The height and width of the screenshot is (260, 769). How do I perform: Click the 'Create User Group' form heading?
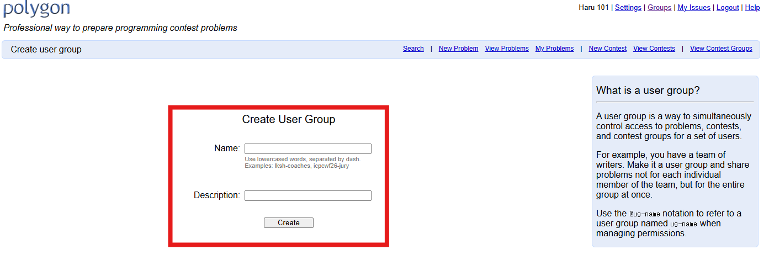coord(289,119)
